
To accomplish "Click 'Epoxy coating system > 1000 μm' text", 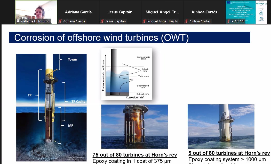I will (x=227, y=159).
